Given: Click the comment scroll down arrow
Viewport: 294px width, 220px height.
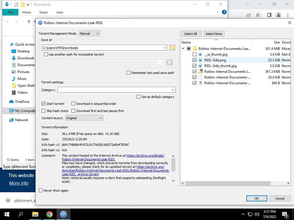Looking at the screenshot, I should tap(173, 181).
